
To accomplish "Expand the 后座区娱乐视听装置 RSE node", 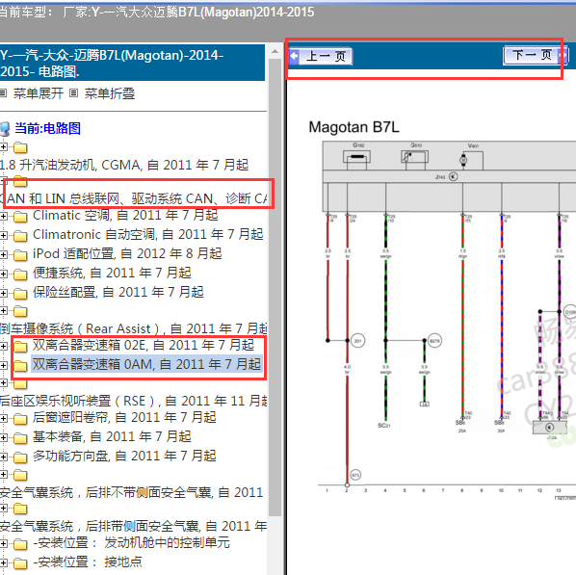I will pyautogui.click(x=3, y=383).
